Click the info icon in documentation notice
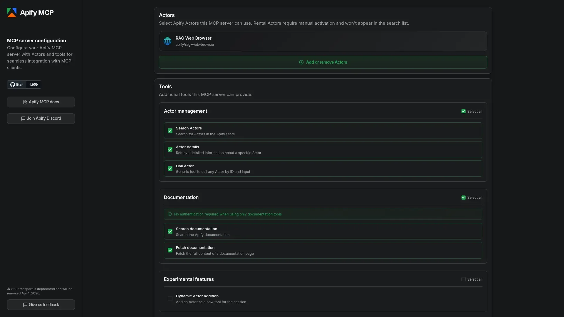This screenshot has height=317, width=564. tap(170, 214)
